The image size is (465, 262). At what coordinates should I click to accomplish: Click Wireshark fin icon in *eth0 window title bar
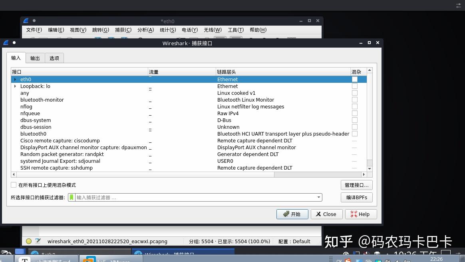pos(26,21)
